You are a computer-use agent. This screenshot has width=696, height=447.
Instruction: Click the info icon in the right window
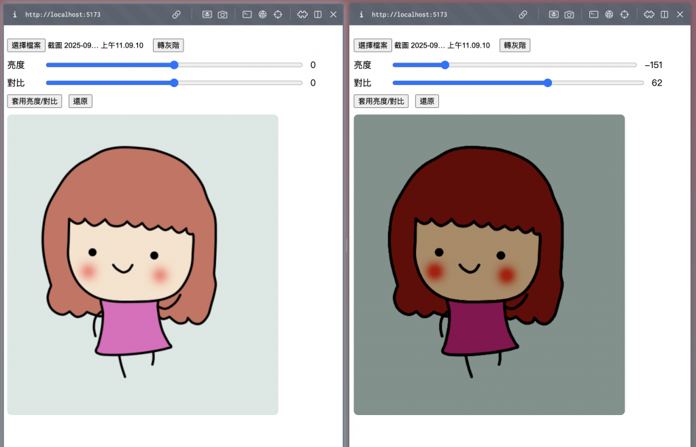tap(362, 15)
